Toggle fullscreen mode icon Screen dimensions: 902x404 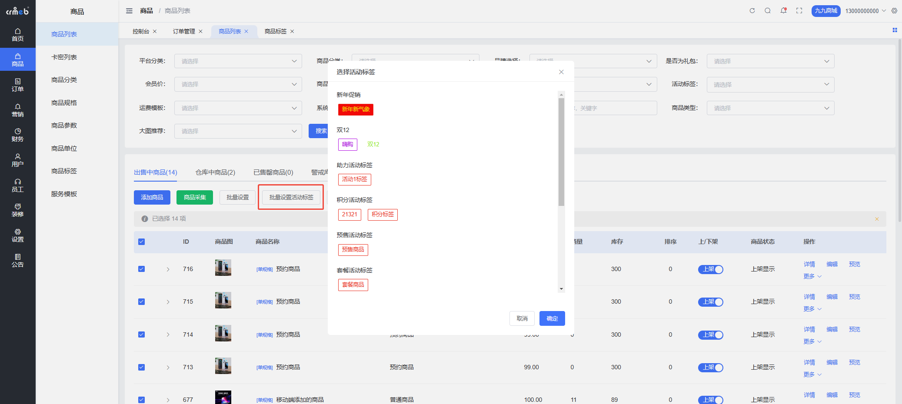[x=799, y=11]
